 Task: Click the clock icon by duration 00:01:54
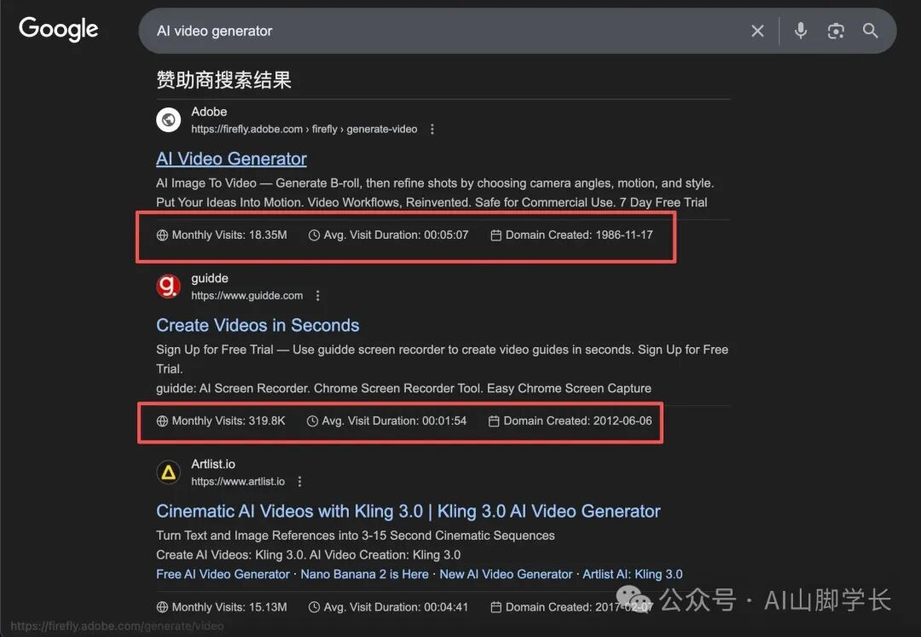pyautogui.click(x=312, y=421)
